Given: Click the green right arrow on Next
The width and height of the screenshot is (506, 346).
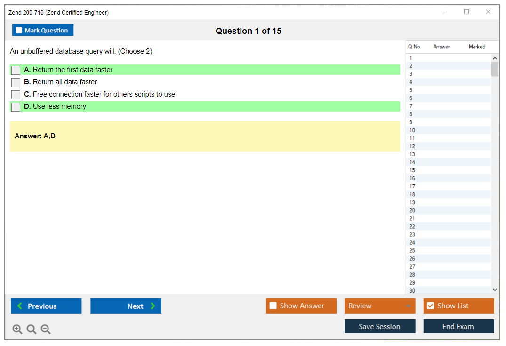Looking at the screenshot, I should pyautogui.click(x=153, y=306).
